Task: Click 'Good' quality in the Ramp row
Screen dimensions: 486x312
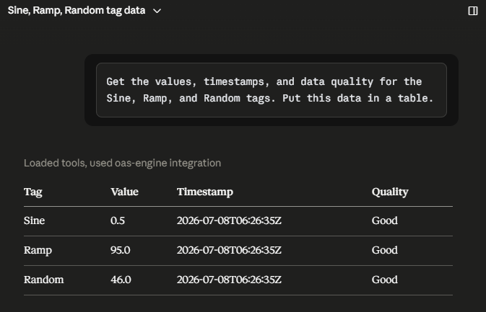Action: click(x=385, y=250)
